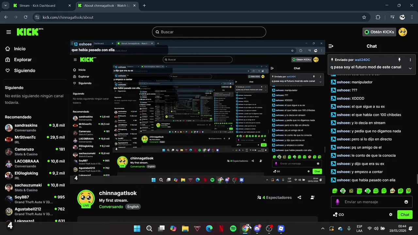The height and width of the screenshot is (235, 418).
Task: Click the person-plus icon beside share
Action: [x=313, y=197]
